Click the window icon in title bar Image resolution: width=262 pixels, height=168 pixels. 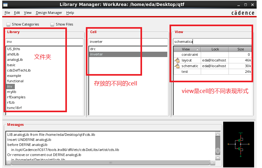pos(5,5)
